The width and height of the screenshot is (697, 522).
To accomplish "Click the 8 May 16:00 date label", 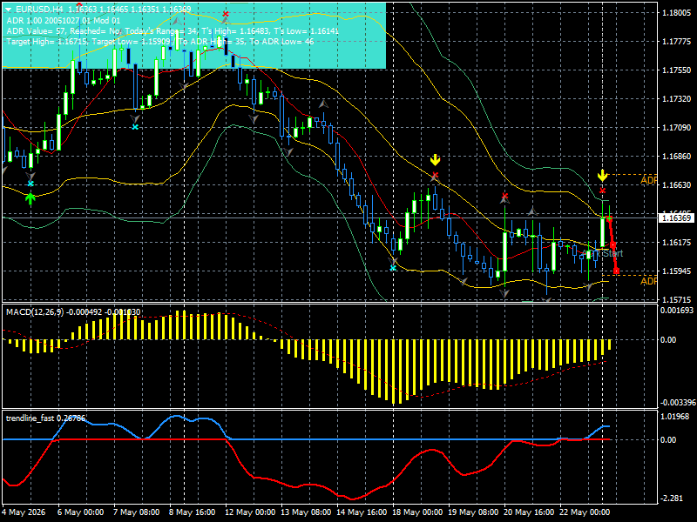I will (193, 512).
